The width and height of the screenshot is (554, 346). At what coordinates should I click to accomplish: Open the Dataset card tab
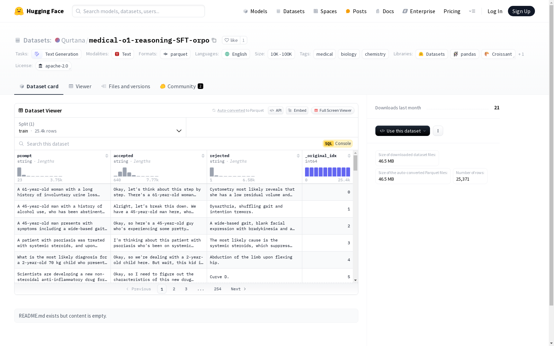[x=39, y=86]
